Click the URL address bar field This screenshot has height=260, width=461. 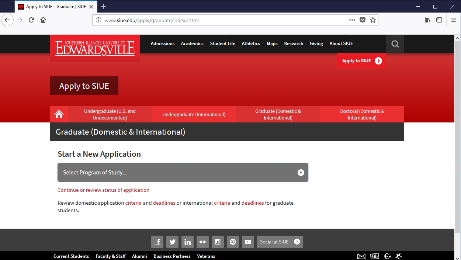tap(221, 20)
